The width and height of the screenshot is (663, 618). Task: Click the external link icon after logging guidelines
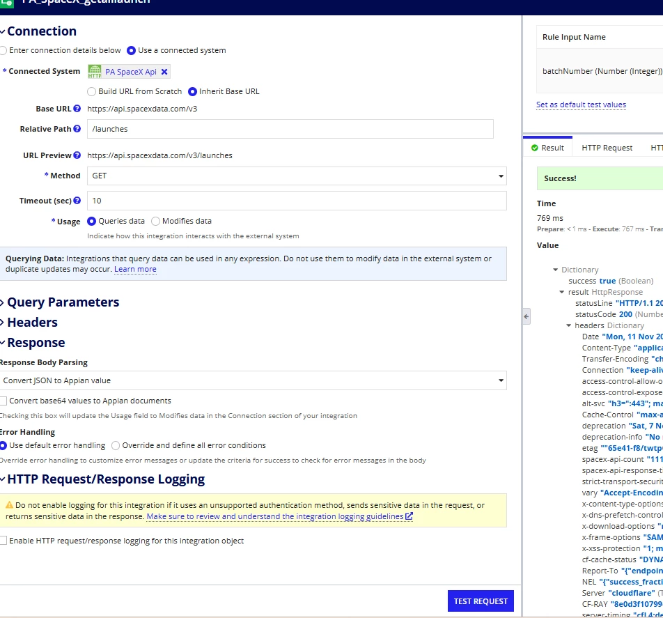[x=409, y=516]
